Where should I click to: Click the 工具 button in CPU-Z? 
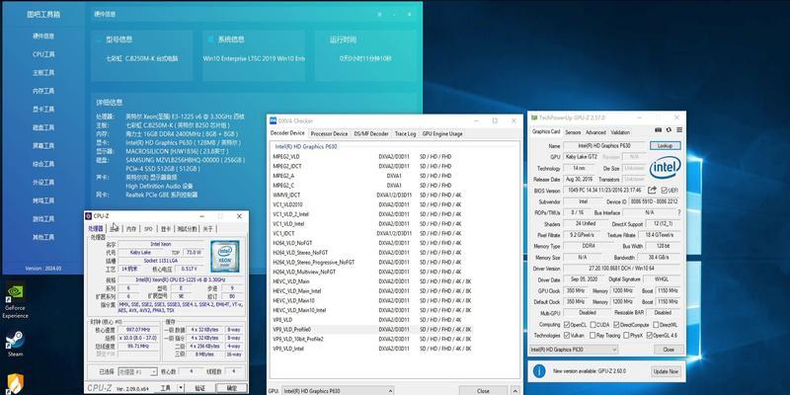click(x=166, y=388)
